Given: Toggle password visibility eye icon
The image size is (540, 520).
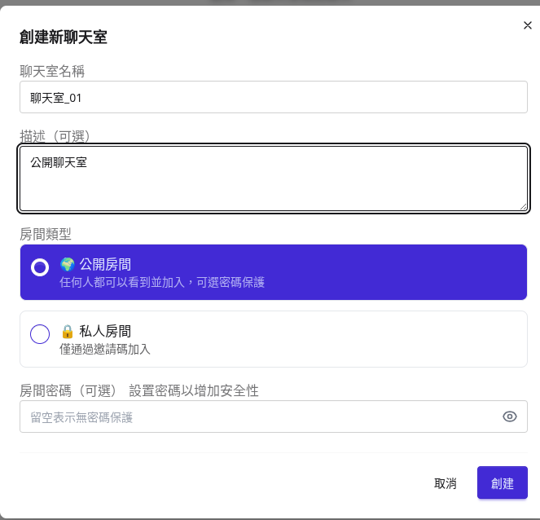Looking at the screenshot, I should [x=509, y=416].
